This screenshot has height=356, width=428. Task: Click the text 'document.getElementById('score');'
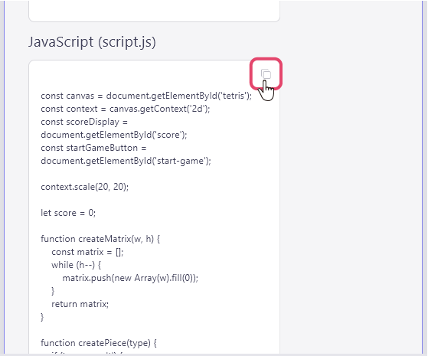[114, 135]
